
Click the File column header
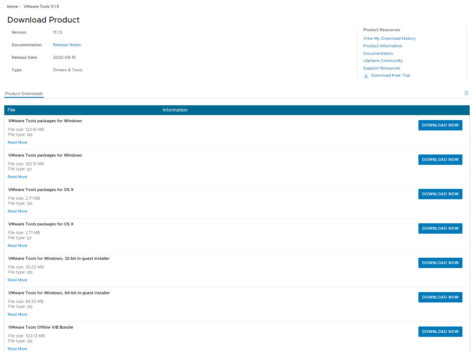click(x=11, y=110)
